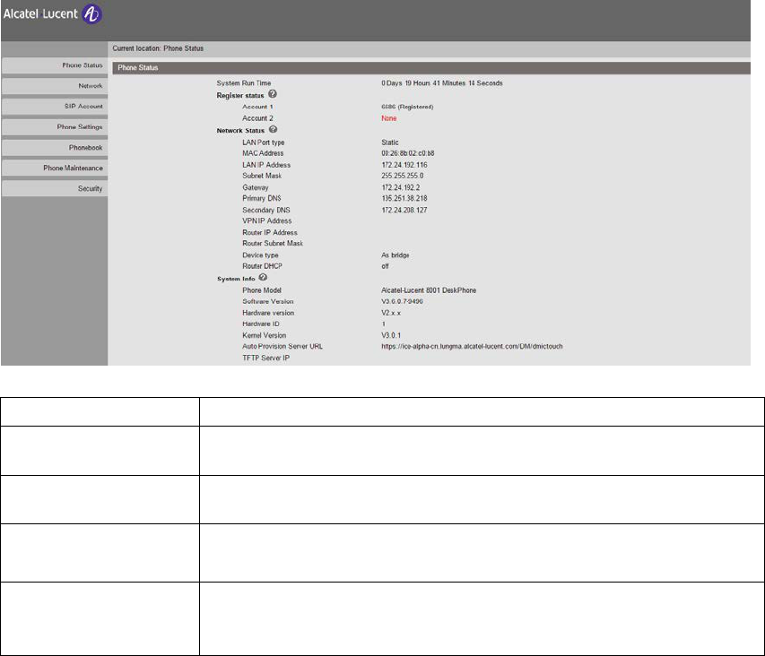Click the 'Router IP Address' label
Screen dimensions: 765x656
click(x=270, y=232)
